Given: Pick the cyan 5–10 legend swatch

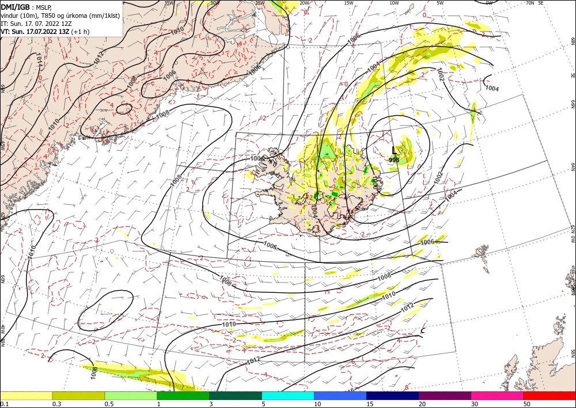Looking at the screenshot, I should tap(288, 395).
